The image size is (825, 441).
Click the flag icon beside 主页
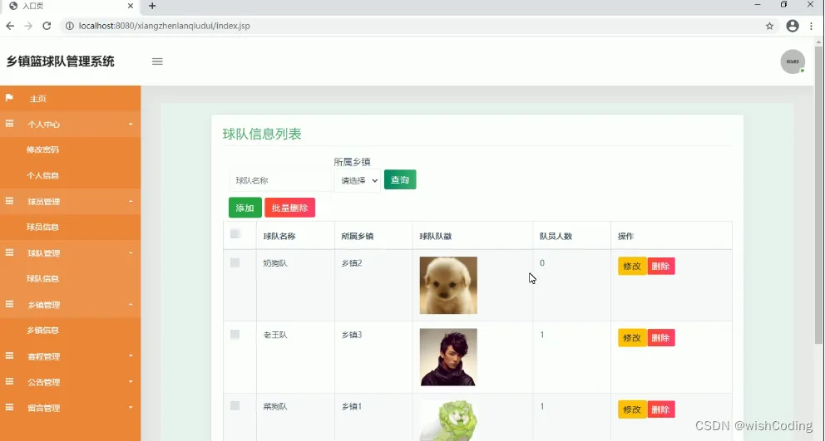click(9, 98)
